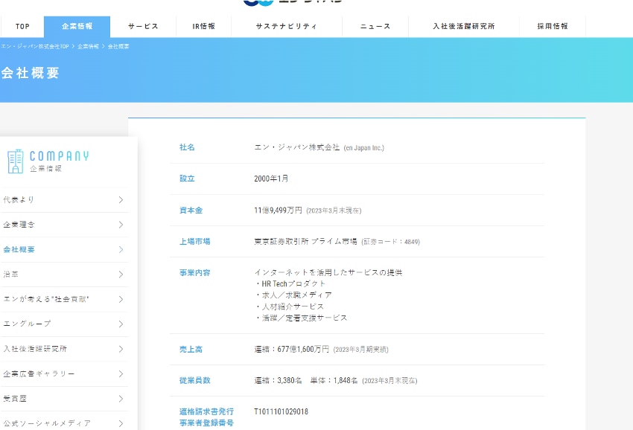Viewport: 633px width, 430px height.
Task: Open the 受賞歴 sidebar link
Action: pos(64,399)
